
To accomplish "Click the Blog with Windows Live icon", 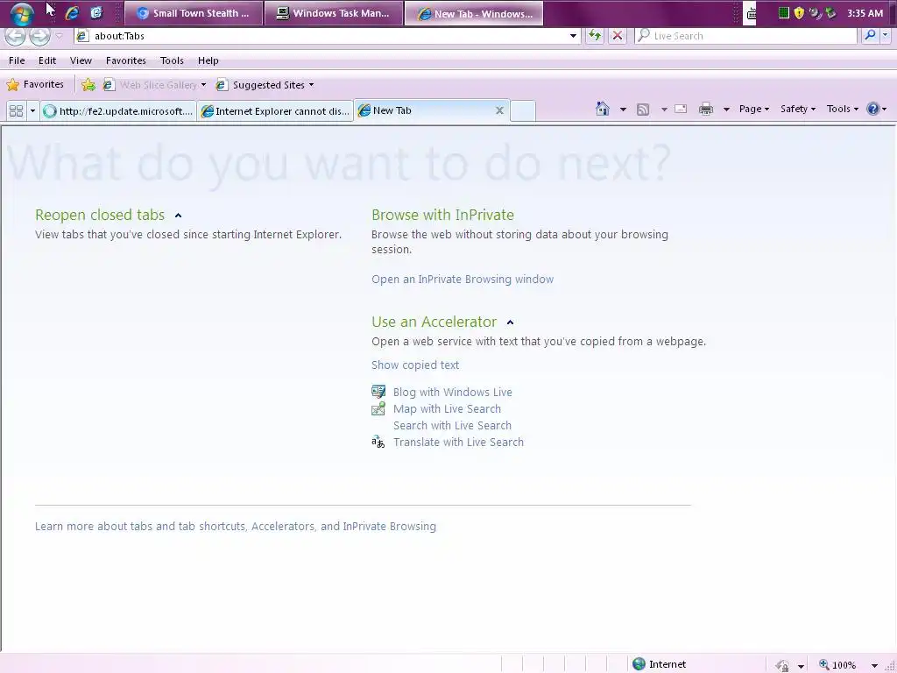I will 378,392.
